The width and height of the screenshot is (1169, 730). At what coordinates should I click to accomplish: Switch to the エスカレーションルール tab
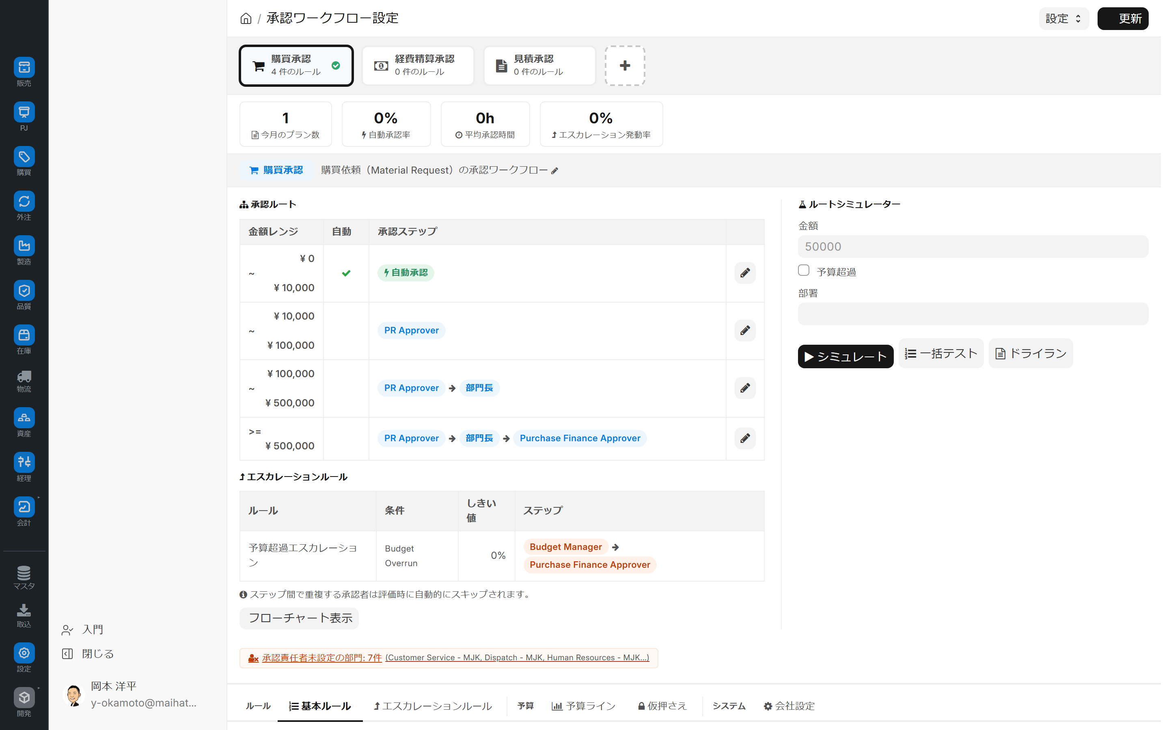[432, 706]
